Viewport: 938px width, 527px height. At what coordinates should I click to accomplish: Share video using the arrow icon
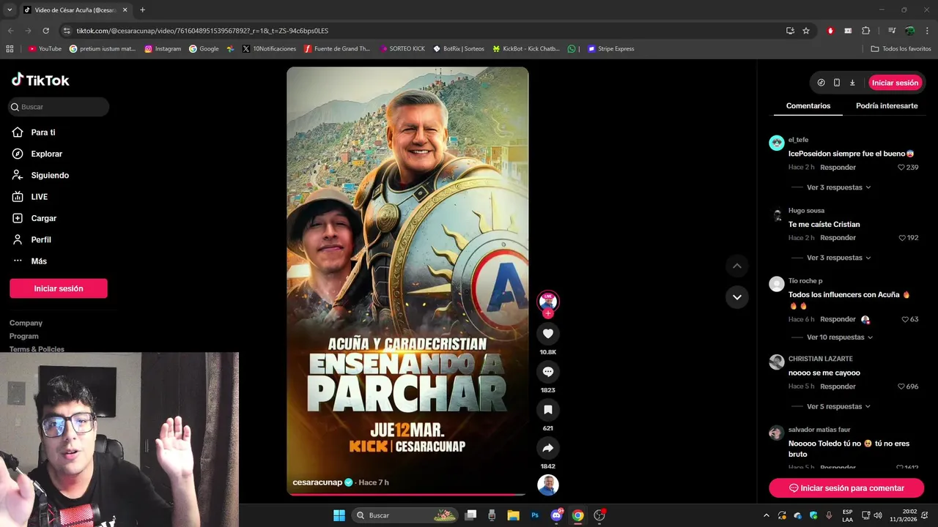pos(547,448)
